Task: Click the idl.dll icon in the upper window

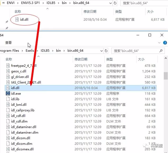Action: tap(17, 19)
